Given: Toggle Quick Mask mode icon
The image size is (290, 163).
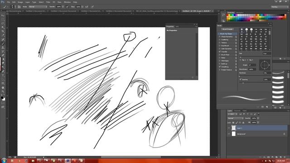Looking at the screenshot, I should point(3,103).
